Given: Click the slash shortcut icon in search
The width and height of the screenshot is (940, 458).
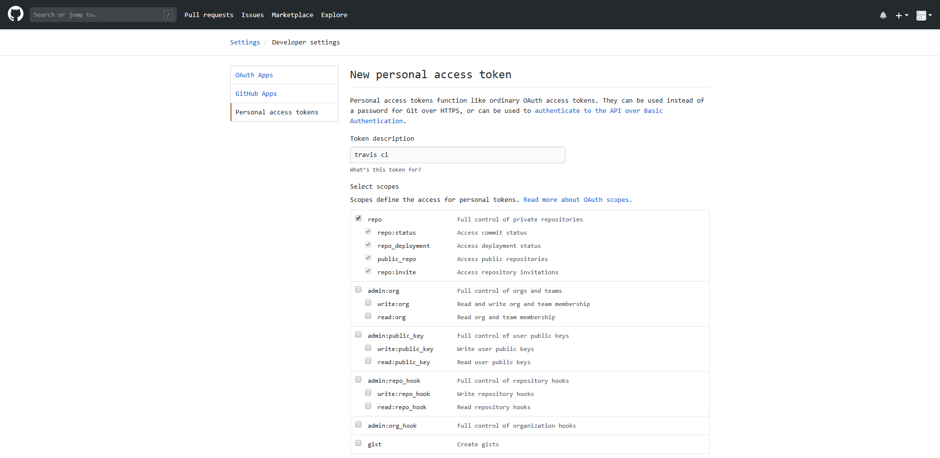Looking at the screenshot, I should click(168, 15).
